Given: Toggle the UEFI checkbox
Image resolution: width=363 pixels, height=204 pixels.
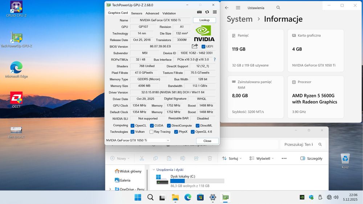Looking at the screenshot, I should (204, 46).
